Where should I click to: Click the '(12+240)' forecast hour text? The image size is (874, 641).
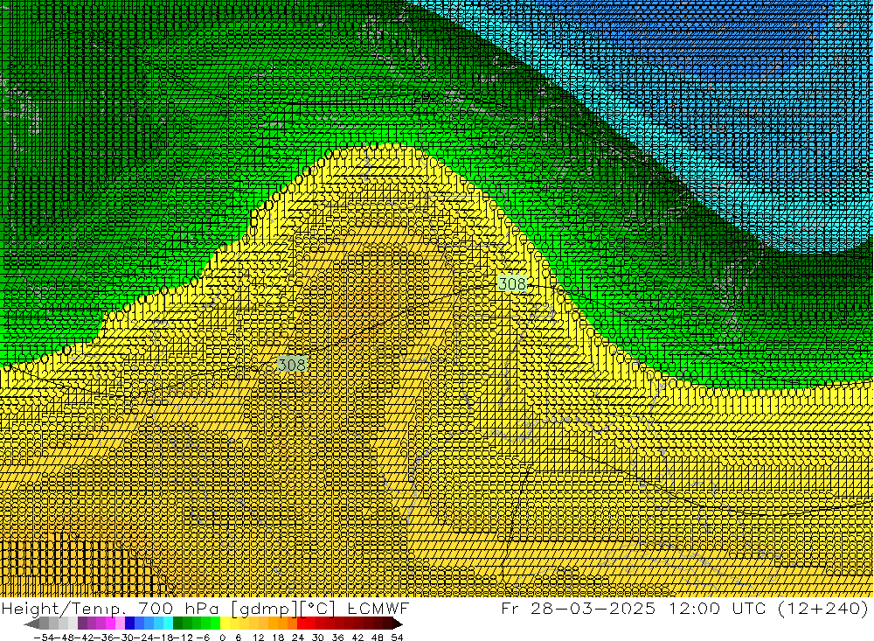822,608
